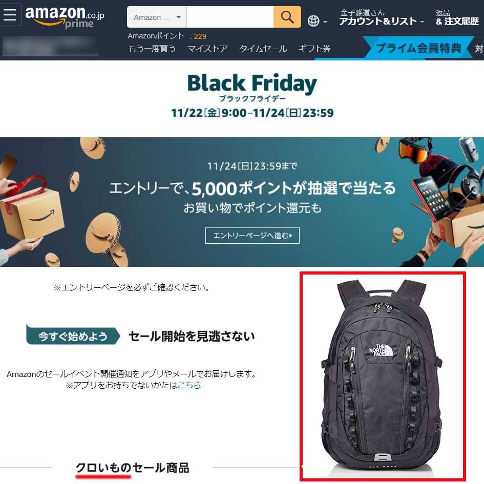The height and width of the screenshot is (484, 484).
Task: Open the hamburger navigation menu
Action: click(x=10, y=14)
